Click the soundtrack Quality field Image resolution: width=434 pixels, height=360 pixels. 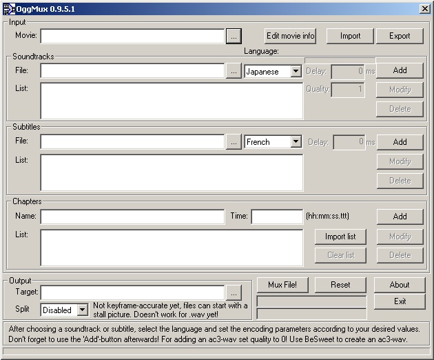coord(348,90)
